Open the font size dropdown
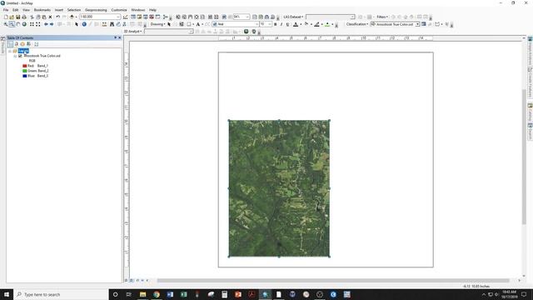Screen dimensions: 533x300 (x=270, y=24)
